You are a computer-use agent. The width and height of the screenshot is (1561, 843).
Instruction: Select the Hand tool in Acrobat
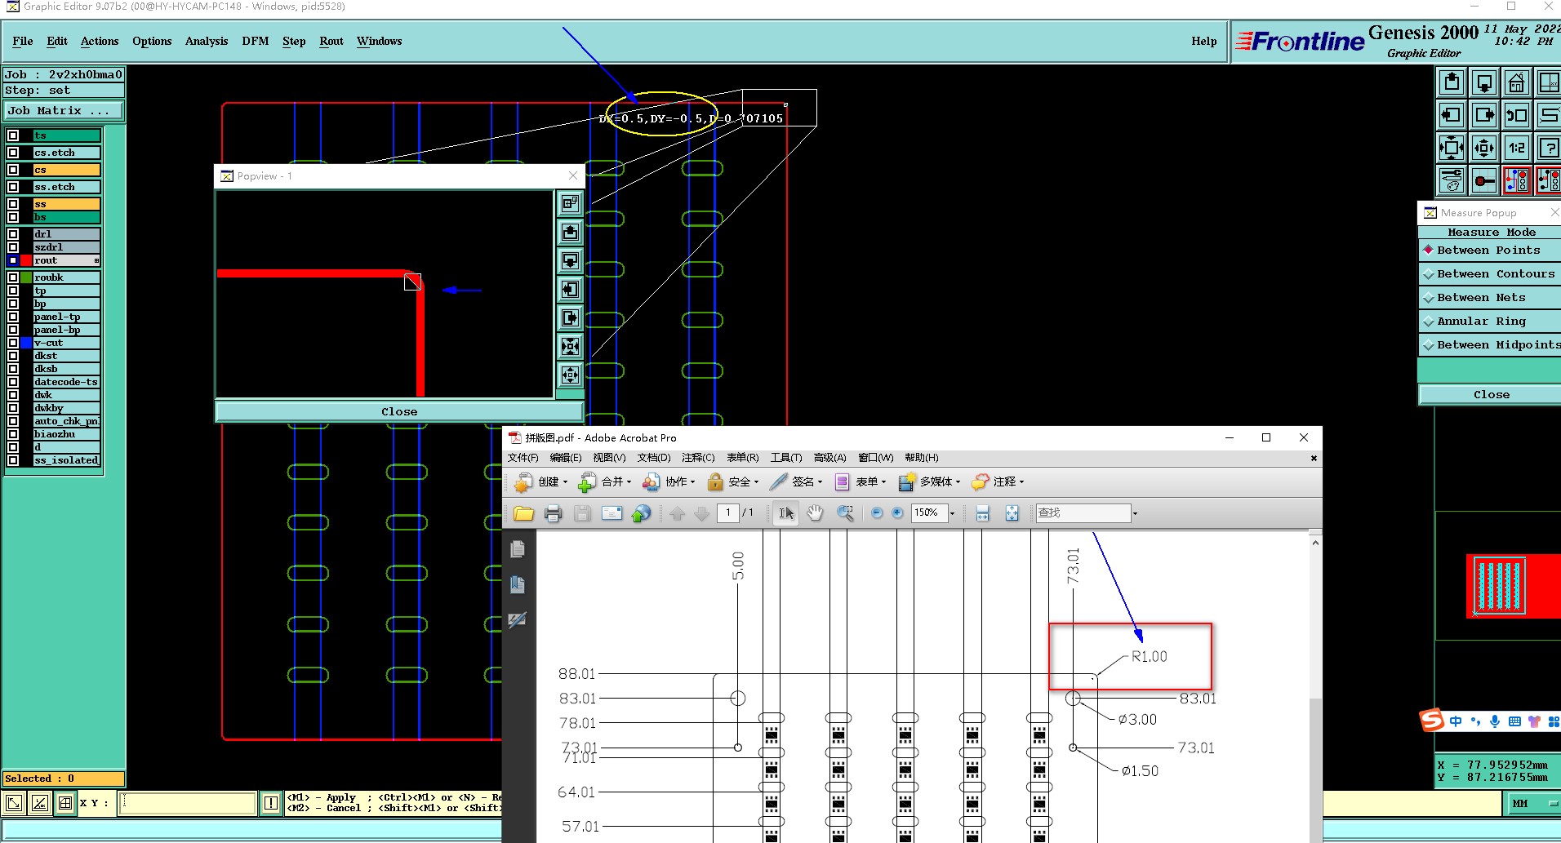pyautogui.click(x=815, y=513)
